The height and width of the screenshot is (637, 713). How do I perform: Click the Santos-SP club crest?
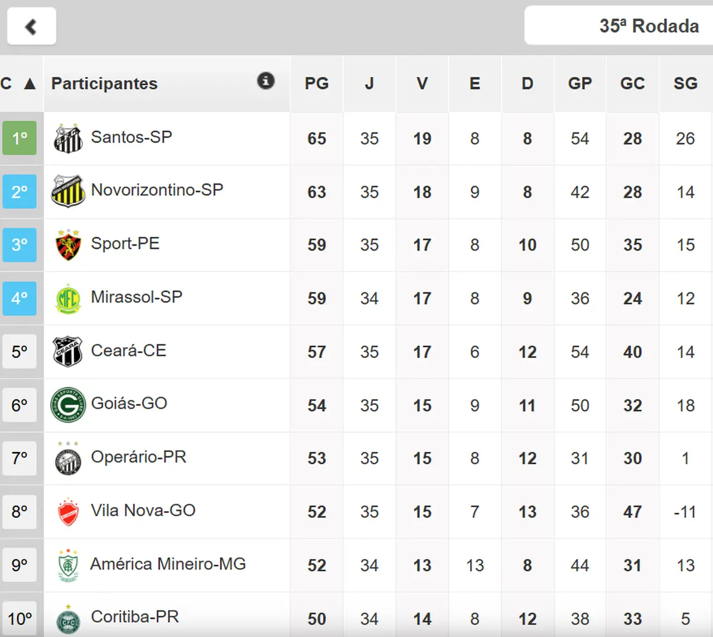[x=68, y=139]
